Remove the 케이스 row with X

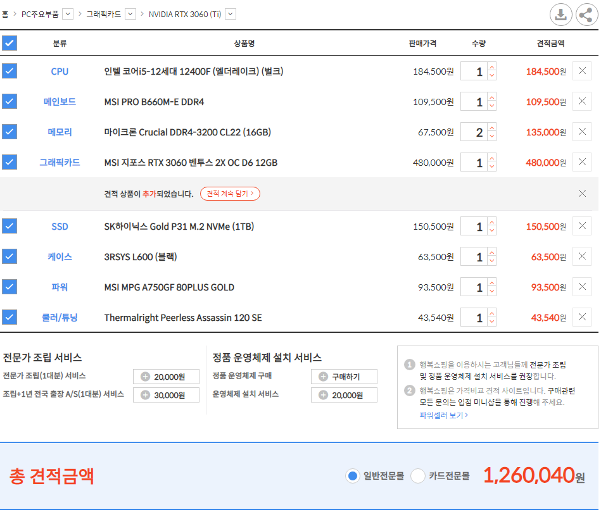582,256
